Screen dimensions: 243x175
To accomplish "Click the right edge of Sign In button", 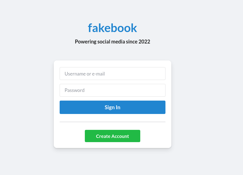I will click(163, 107).
